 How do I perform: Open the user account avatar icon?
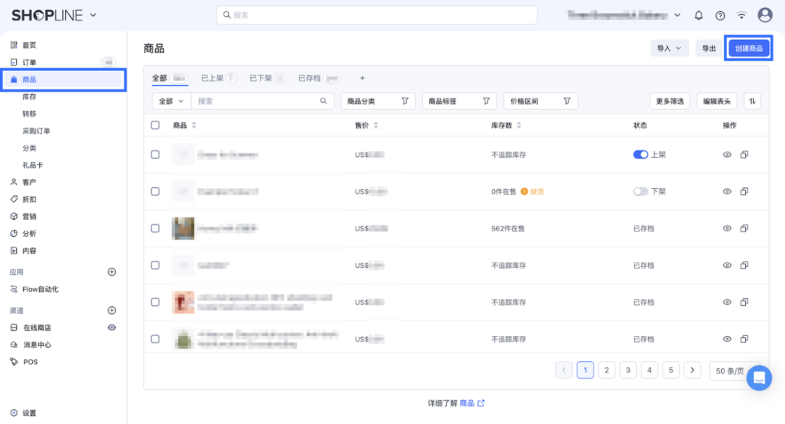[765, 15]
